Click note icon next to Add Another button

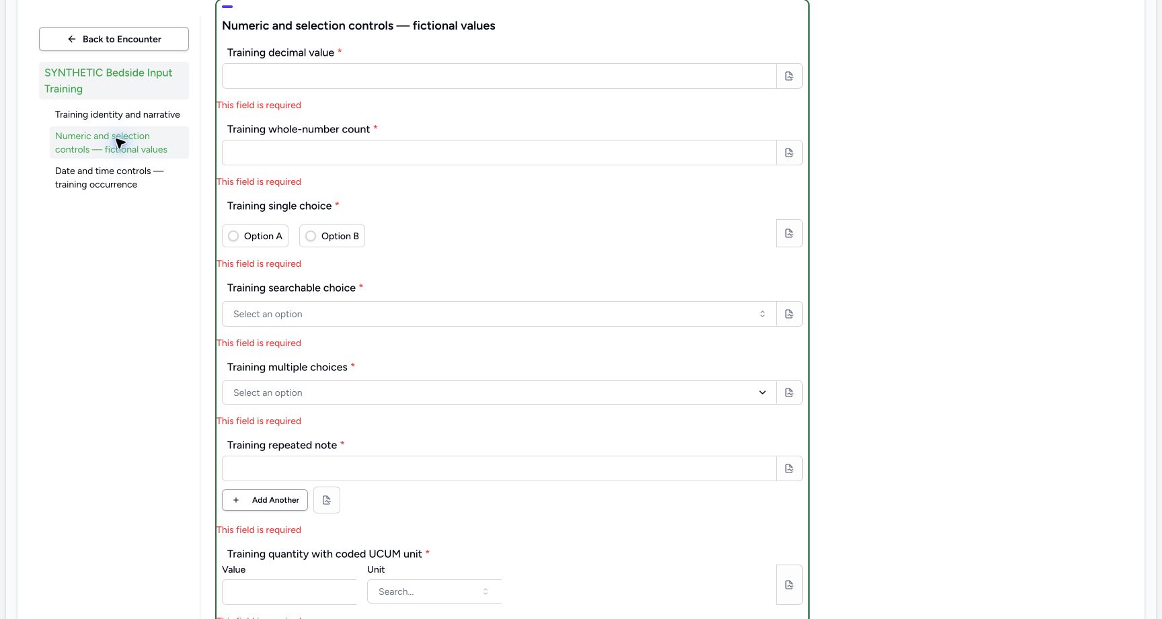(x=327, y=500)
